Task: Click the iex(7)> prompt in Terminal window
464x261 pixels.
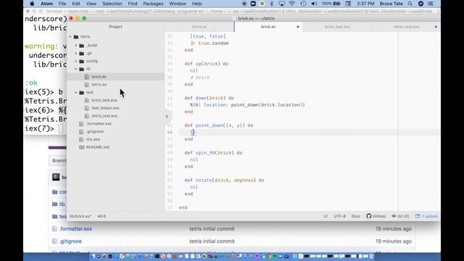Action: (x=39, y=129)
